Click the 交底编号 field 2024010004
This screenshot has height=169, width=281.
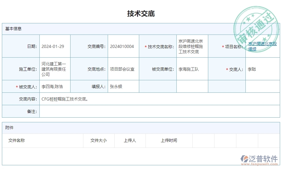pos(123,46)
